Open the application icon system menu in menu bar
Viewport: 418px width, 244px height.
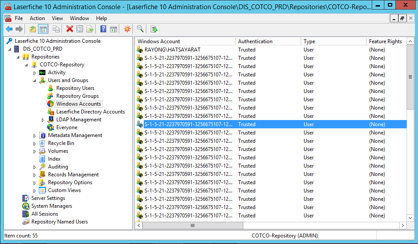click(8, 18)
